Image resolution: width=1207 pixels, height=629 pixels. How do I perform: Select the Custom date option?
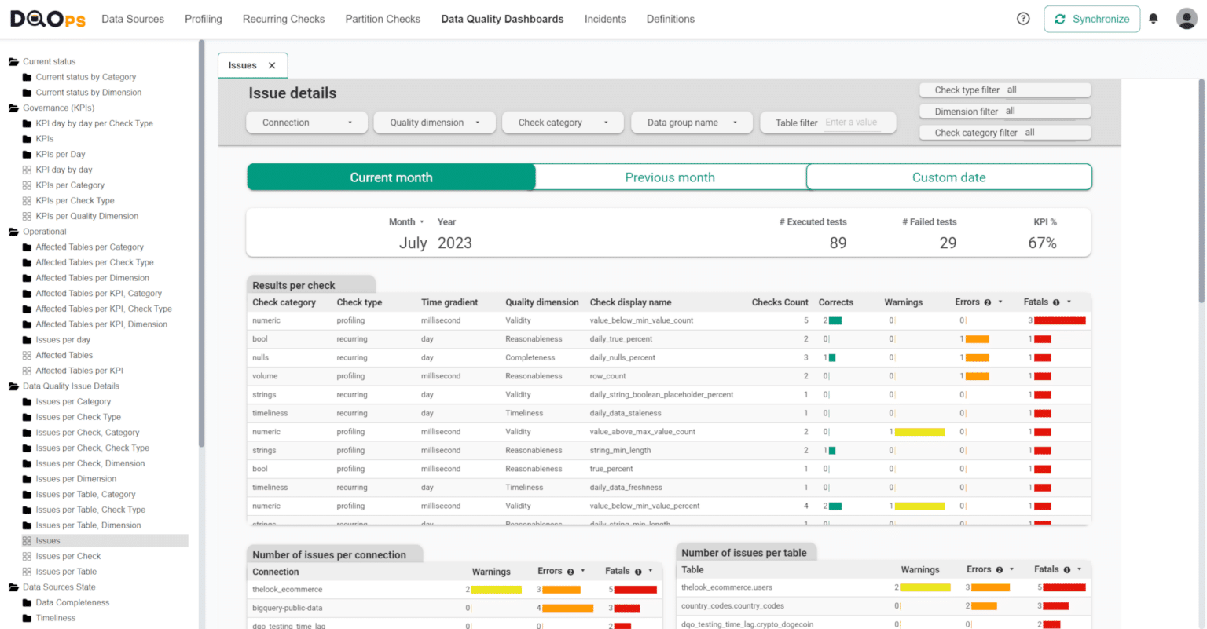click(948, 177)
